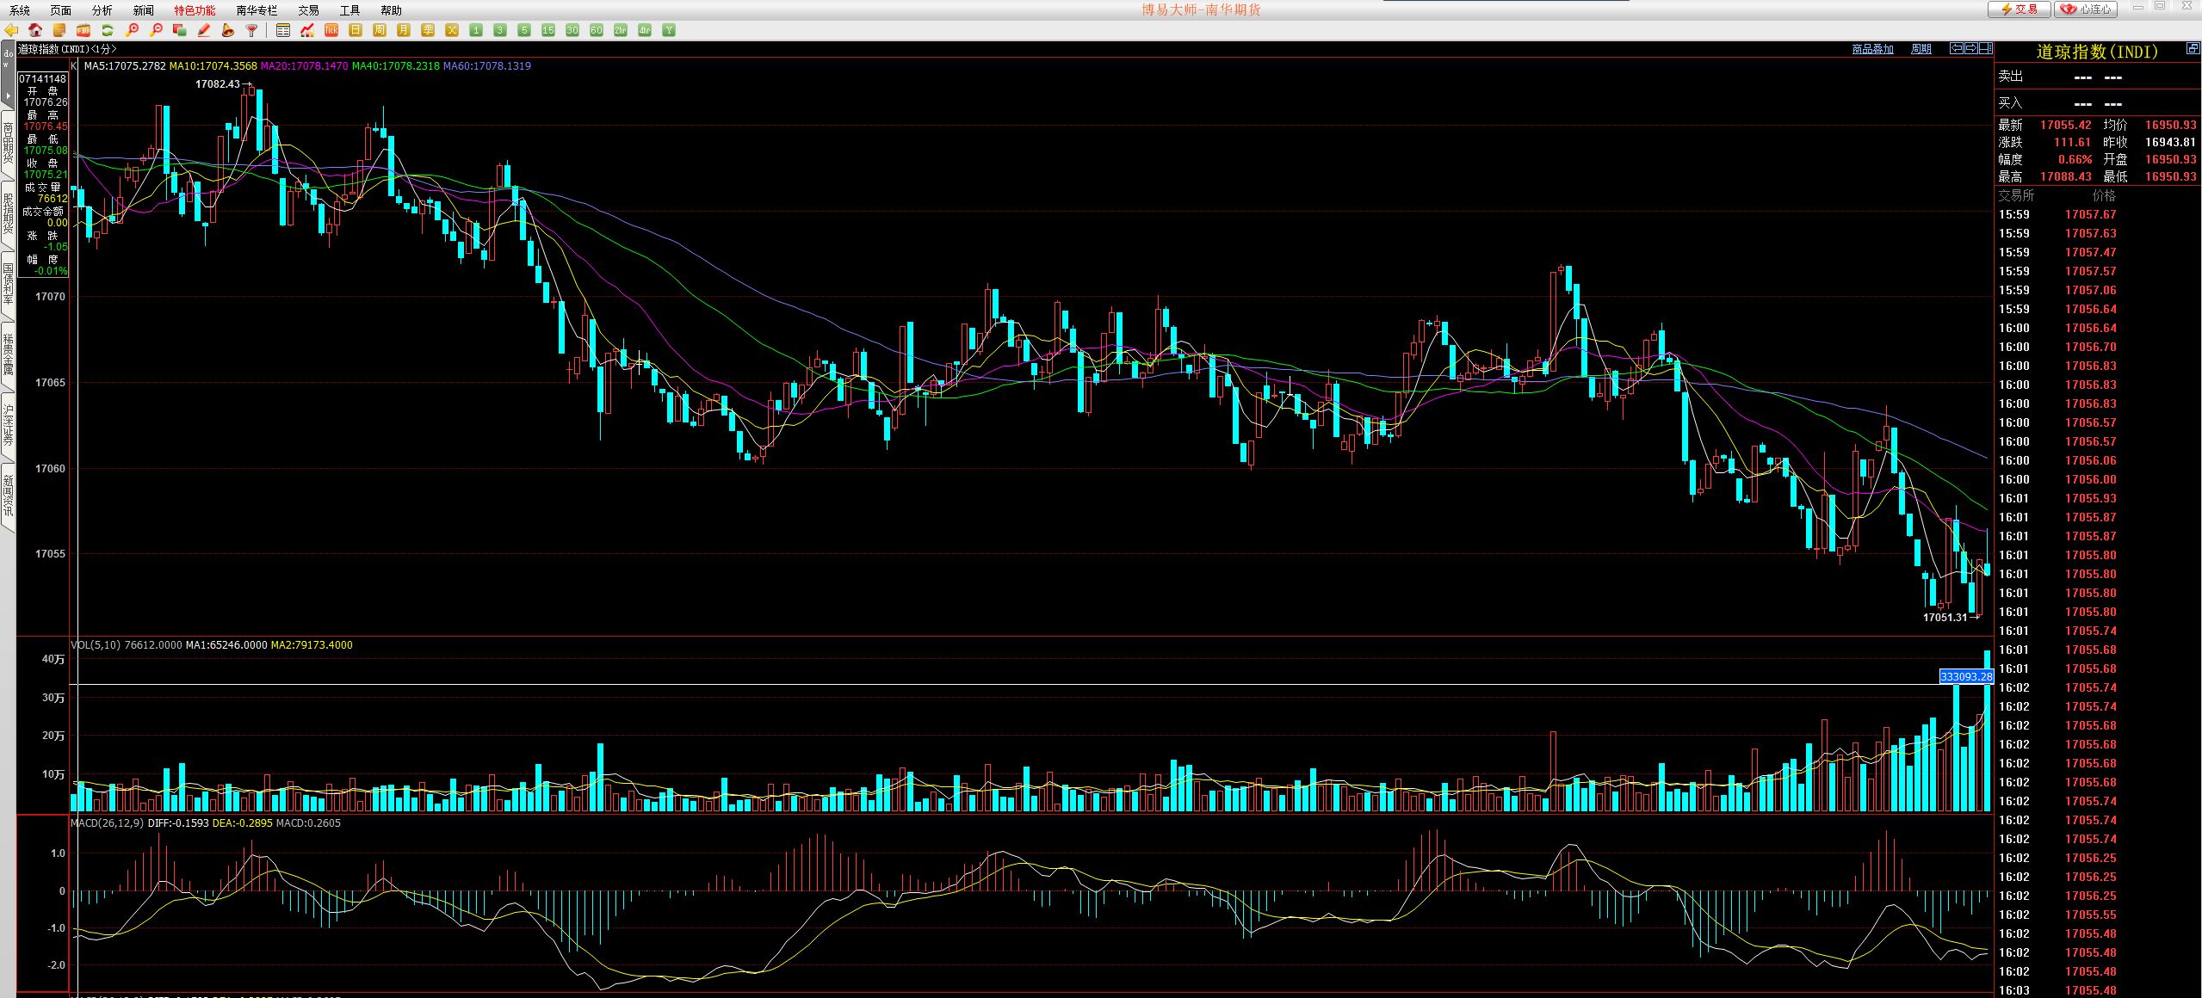Screen dimensions: 2202x998
Task: Click the red funnel filter icon
Action: 252,30
